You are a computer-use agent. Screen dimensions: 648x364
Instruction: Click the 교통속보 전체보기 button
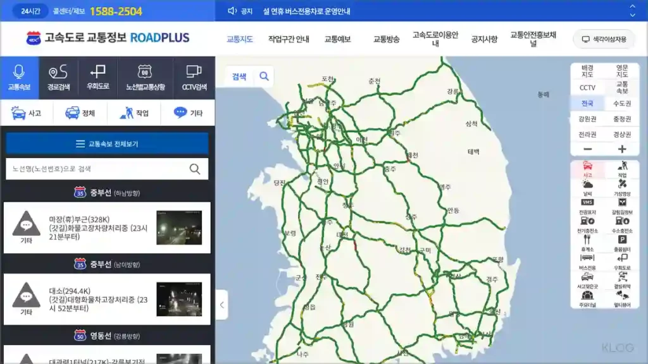point(107,143)
